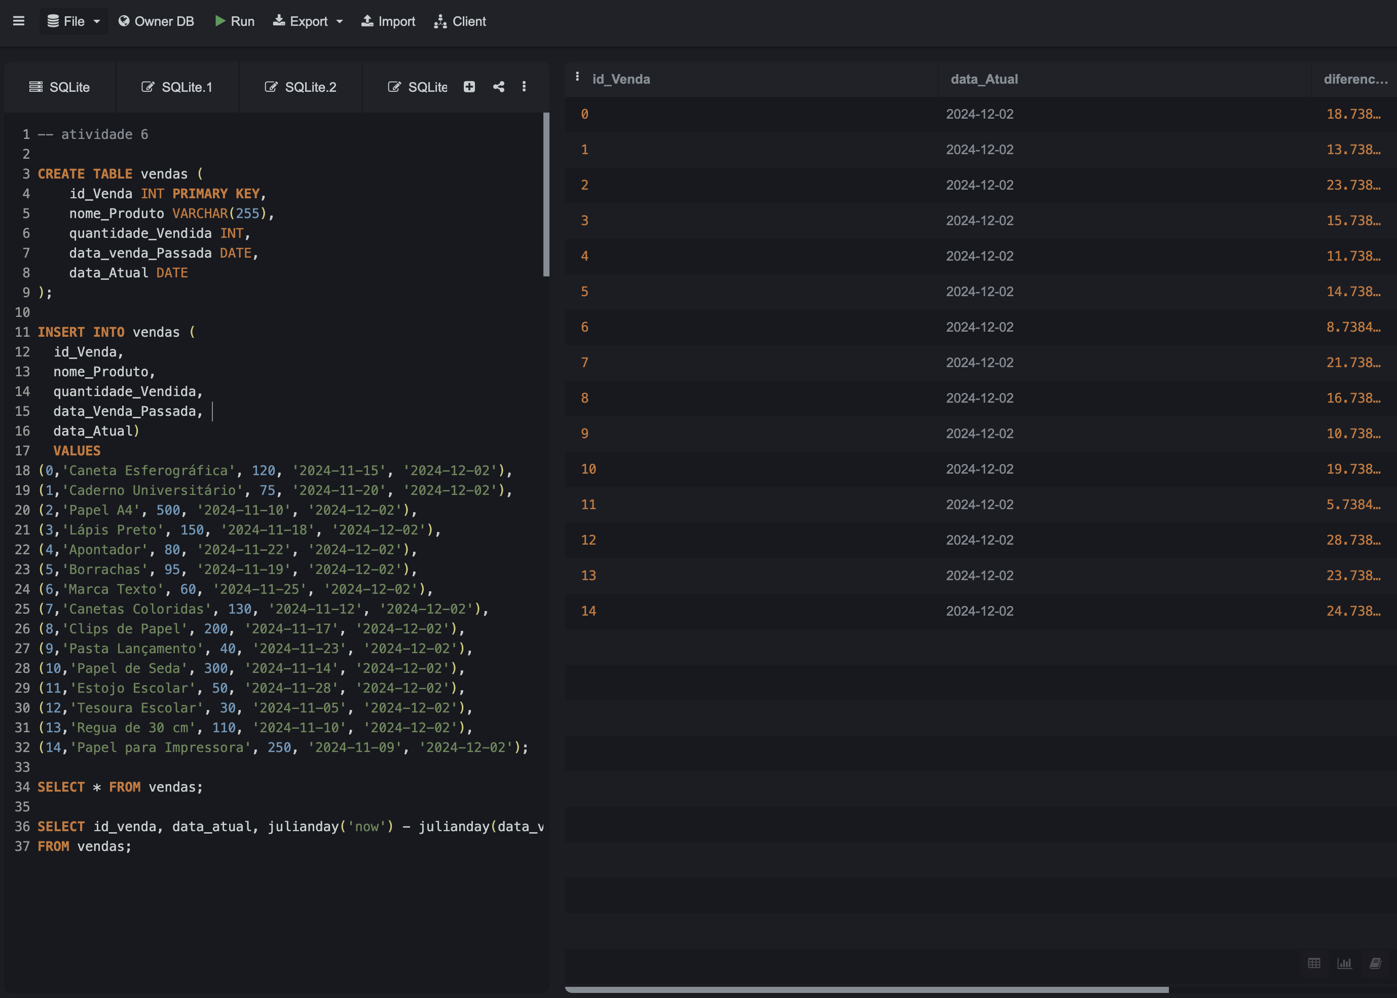The width and height of the screenshot is (1397, 998).
Task: Click the VALUES keyword line
Action: pyautogui.click(x=77, y=451)
